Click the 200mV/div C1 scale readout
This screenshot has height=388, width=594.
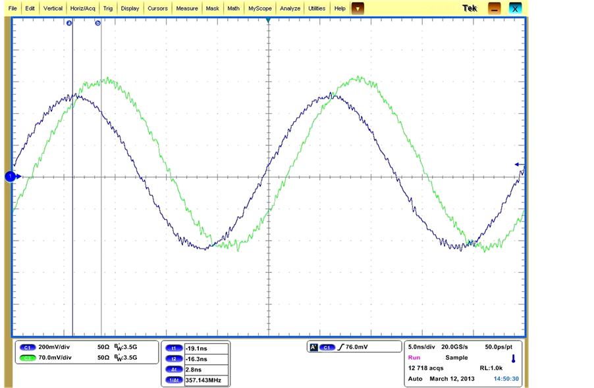(x=54, y=347)
